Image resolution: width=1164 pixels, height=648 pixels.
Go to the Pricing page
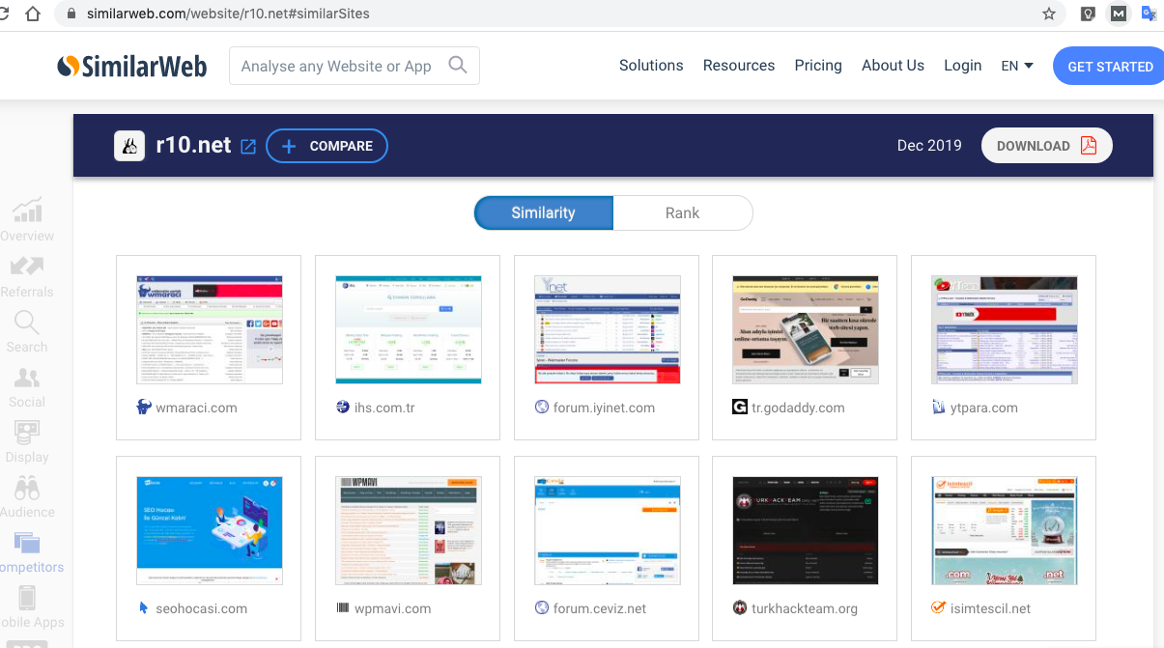(818, 66)
